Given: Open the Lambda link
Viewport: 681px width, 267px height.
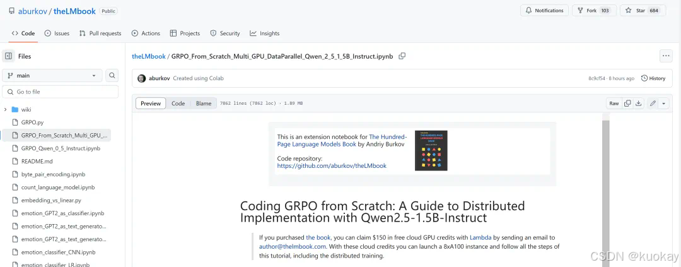Looking at the screenshot, I should pyautogui.click(x=480, y=237).
